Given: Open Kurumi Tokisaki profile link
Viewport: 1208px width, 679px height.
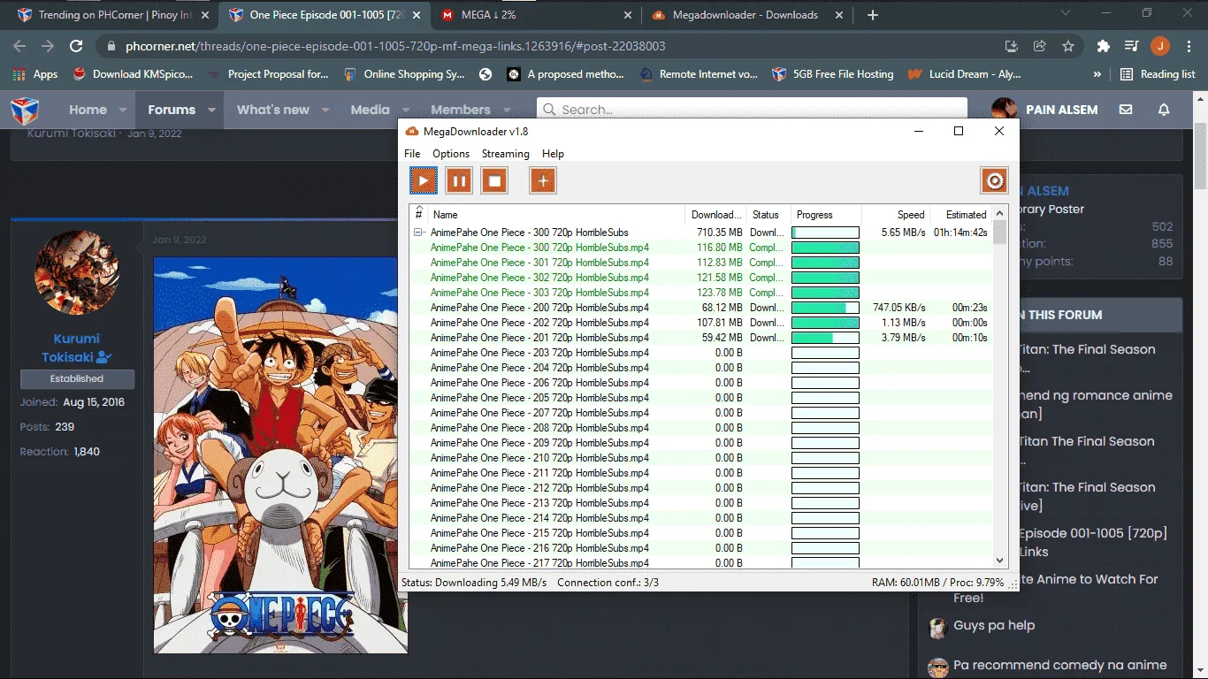Looking at the screenshot, I should pos(77,347).
